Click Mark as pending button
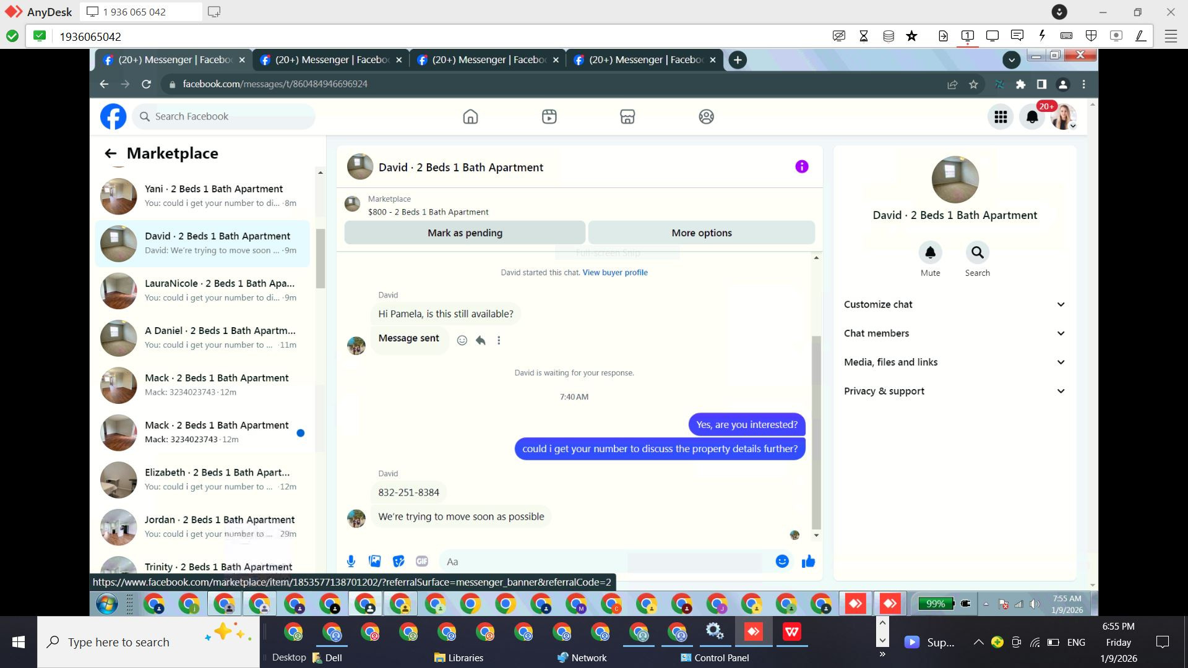This screenshot has height=668, width=1188. (465, 233)
